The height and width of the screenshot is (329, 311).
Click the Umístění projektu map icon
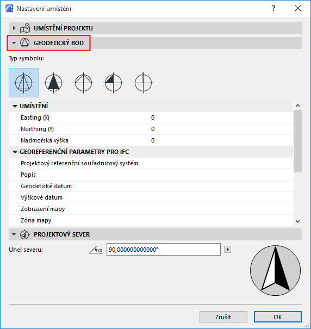(x=25, y=28)
